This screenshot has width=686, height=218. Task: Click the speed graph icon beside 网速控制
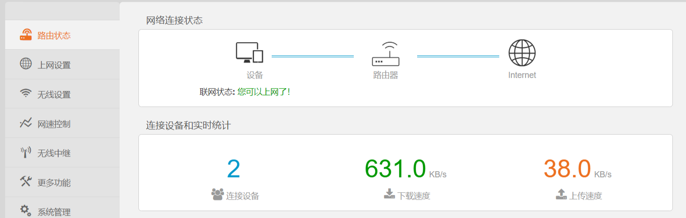pos(26,123)
